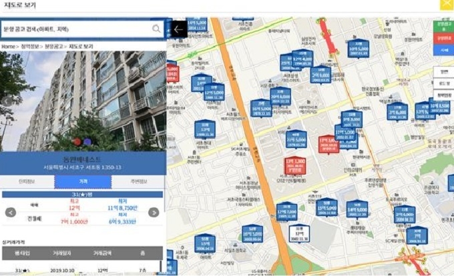Show the next apartment photo
454x276 pixels.
[x=158, y=101]
